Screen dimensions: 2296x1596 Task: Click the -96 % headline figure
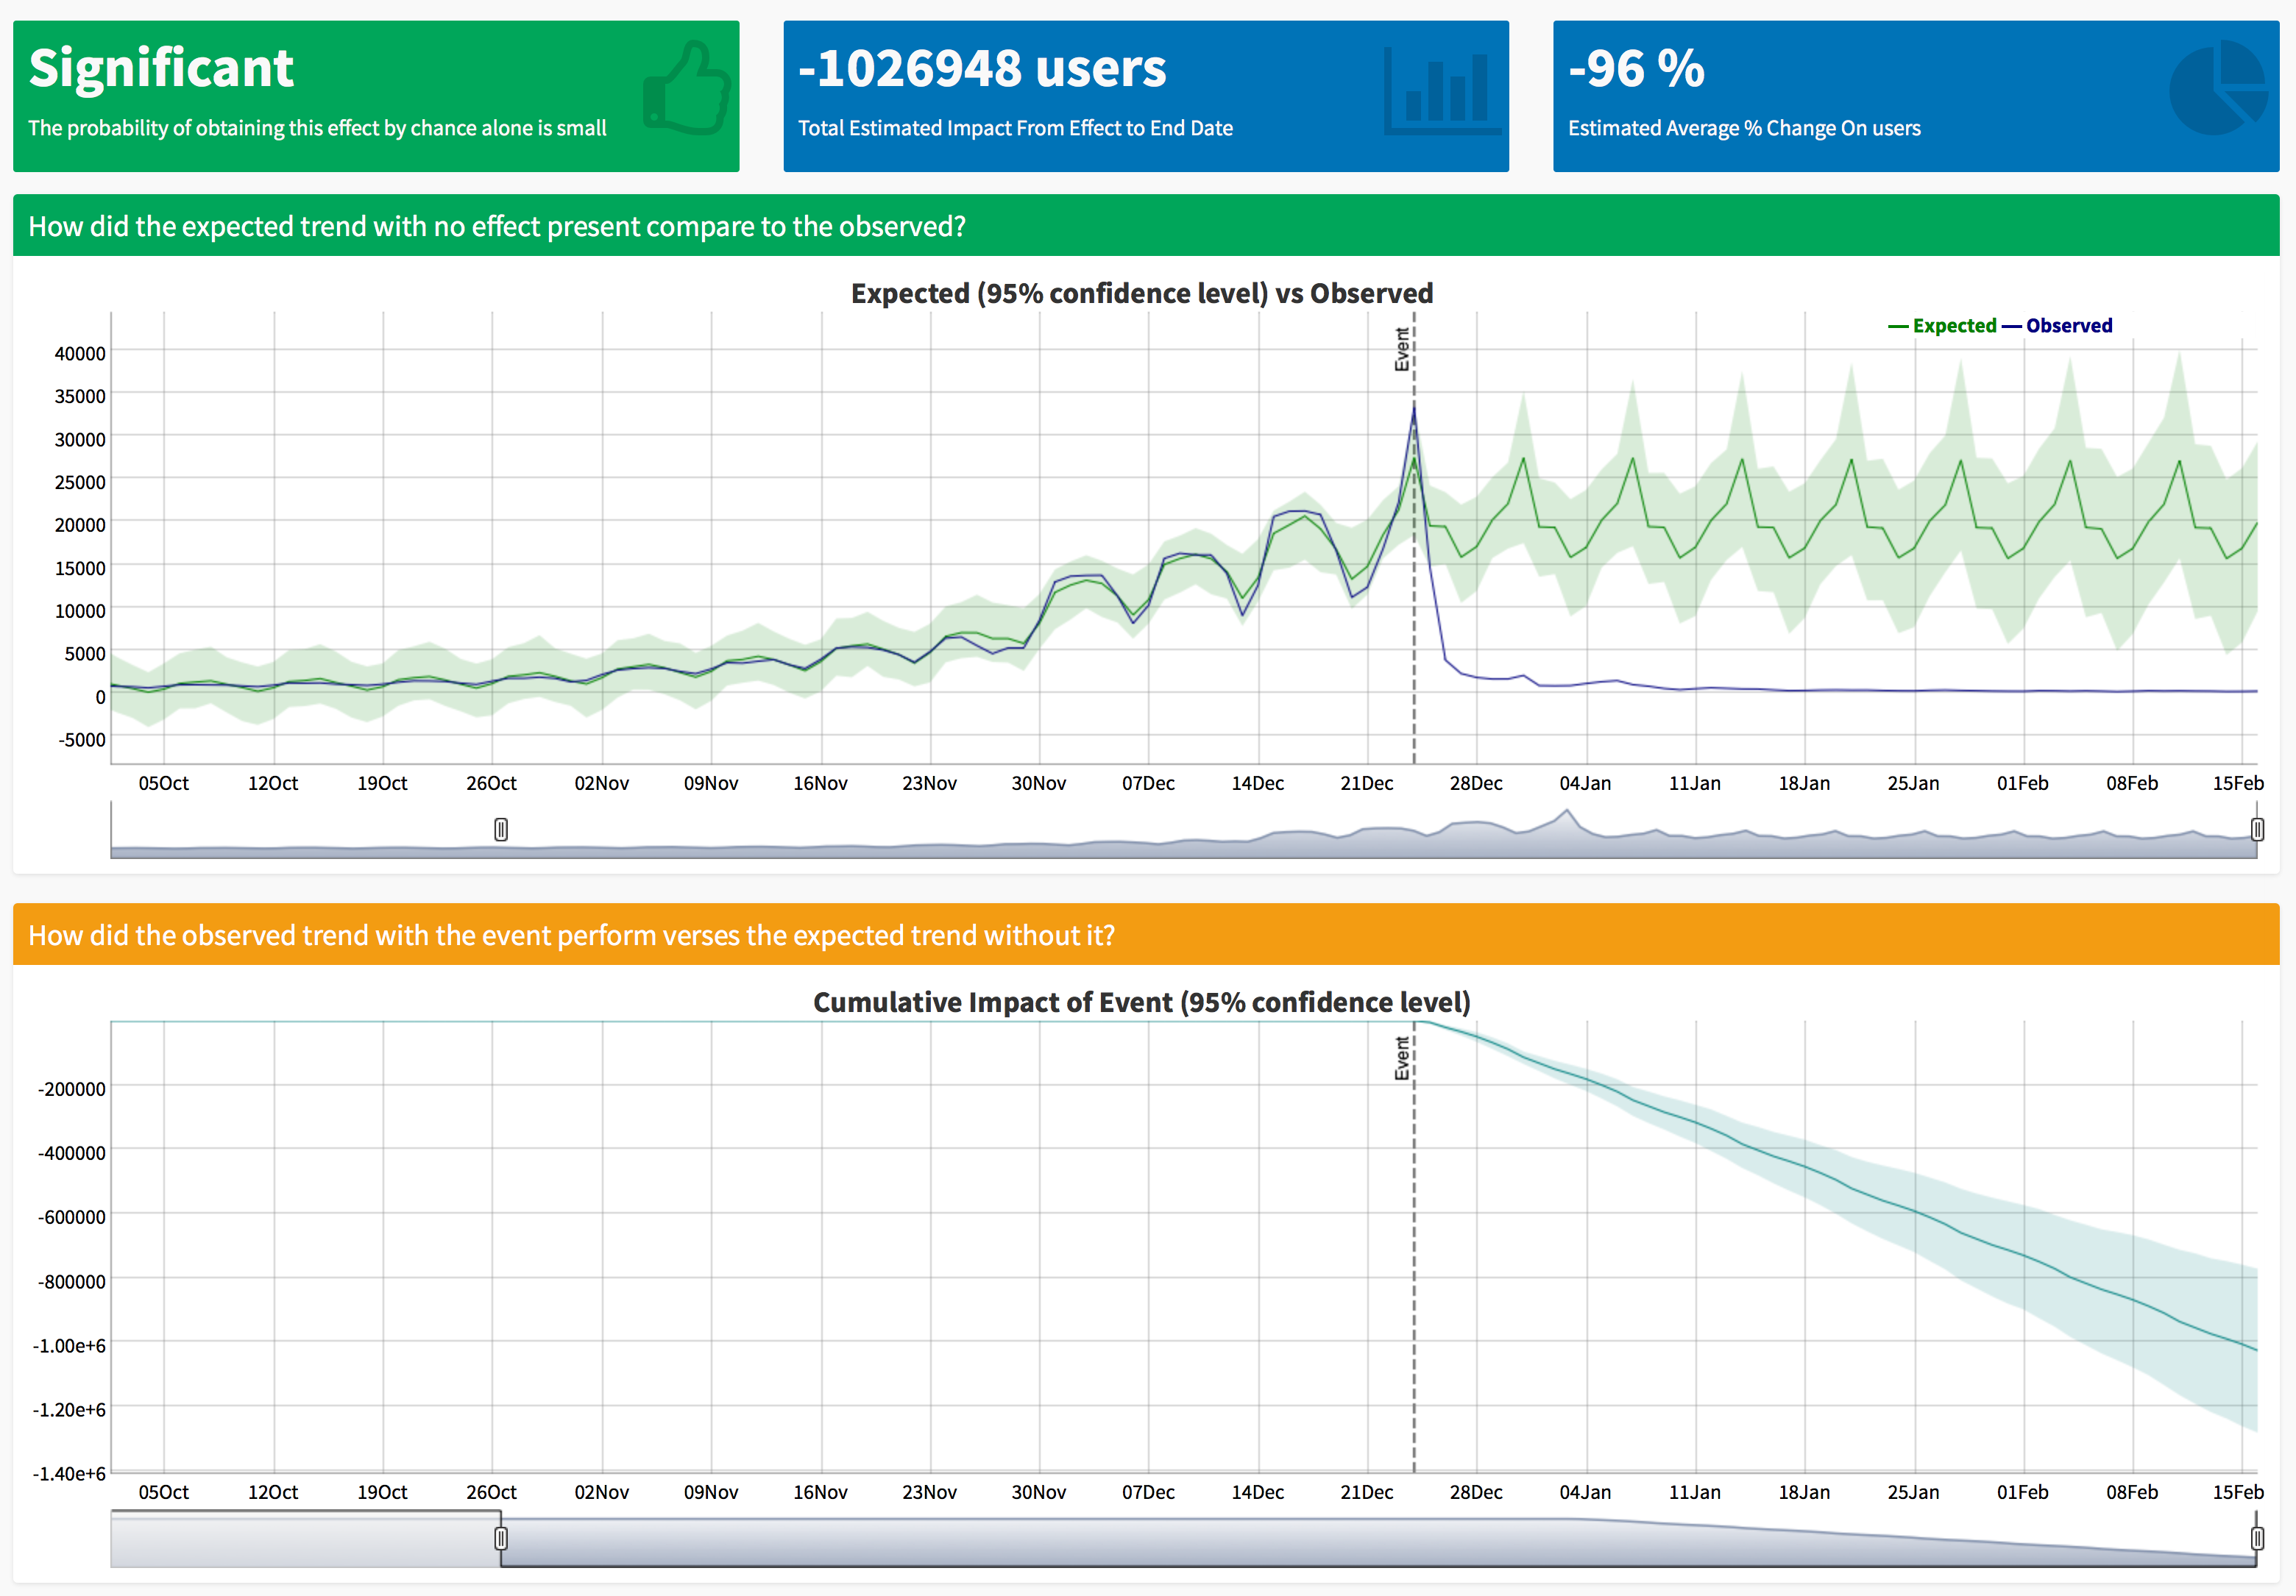click(1636, 68)
